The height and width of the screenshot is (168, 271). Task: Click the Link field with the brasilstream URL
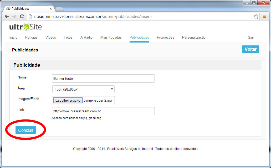[x=103, y=111]
